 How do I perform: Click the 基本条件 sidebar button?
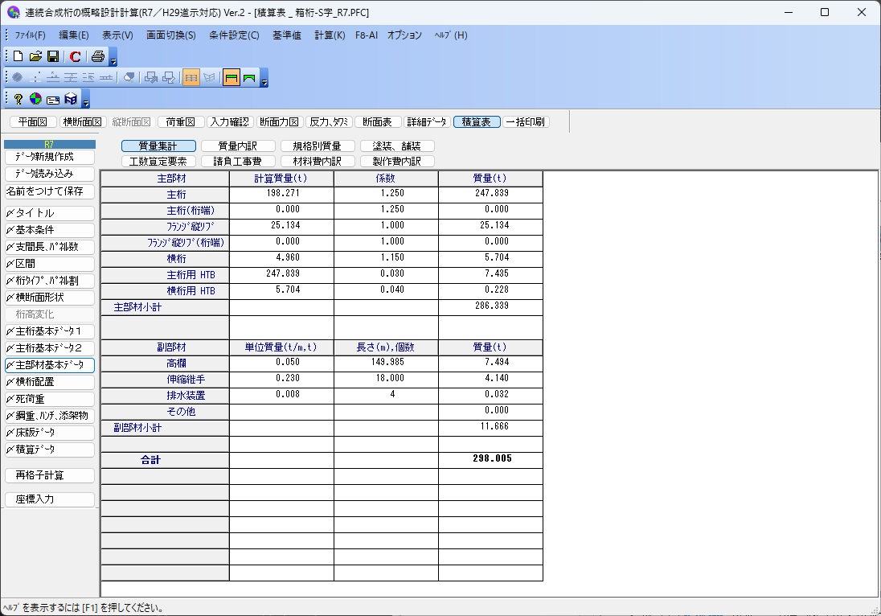click(x=50, y=230)
